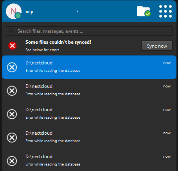Expand the account dropdown arrow next to ncp
The height and width of the screenshot is (171, 178).
[x=77, y=11]
